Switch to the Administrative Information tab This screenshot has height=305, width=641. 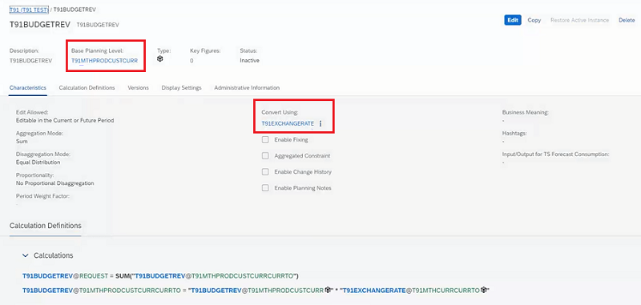247,88
